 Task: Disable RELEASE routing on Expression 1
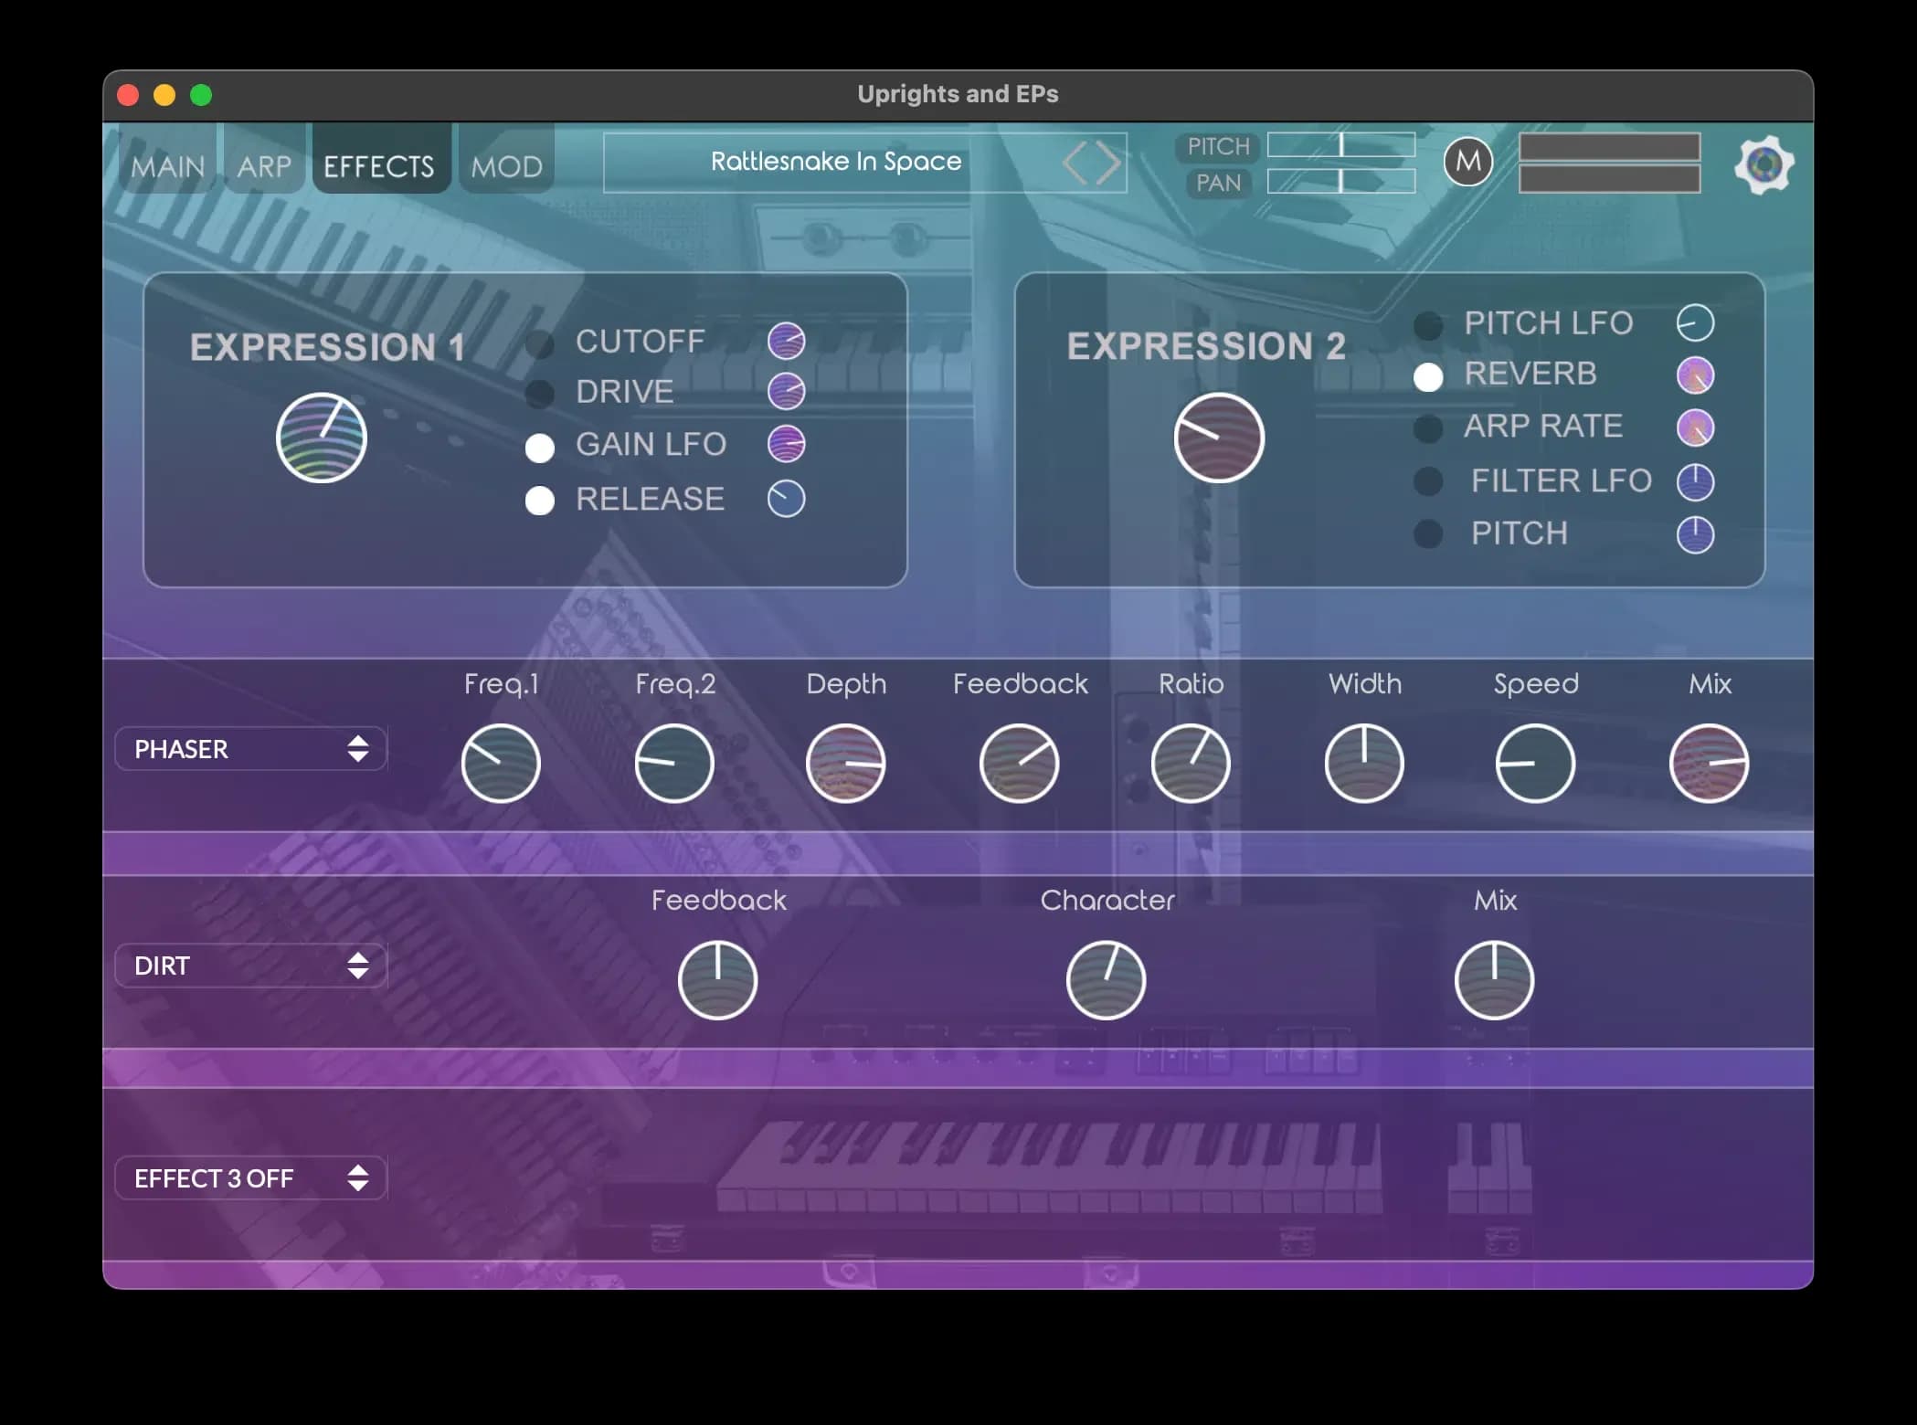(540, 501)
